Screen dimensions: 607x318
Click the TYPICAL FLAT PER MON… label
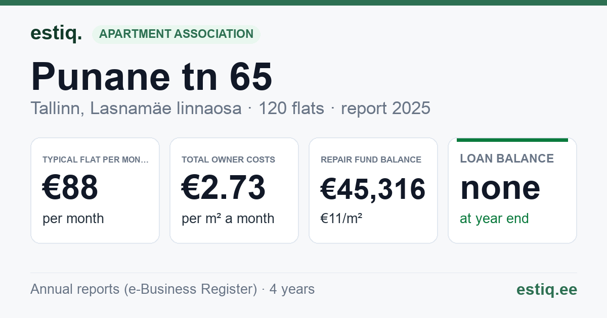tap(96, 160)
